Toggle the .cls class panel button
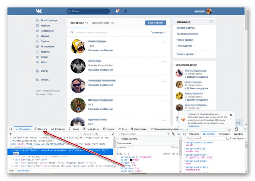The image size is (255, 181). [179, 134]
